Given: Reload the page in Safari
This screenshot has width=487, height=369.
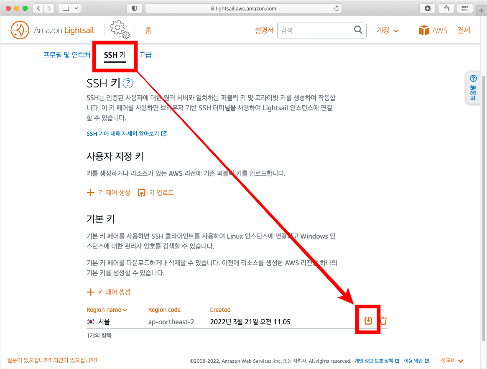Looking at the screenshot, I should pos(337,8).
